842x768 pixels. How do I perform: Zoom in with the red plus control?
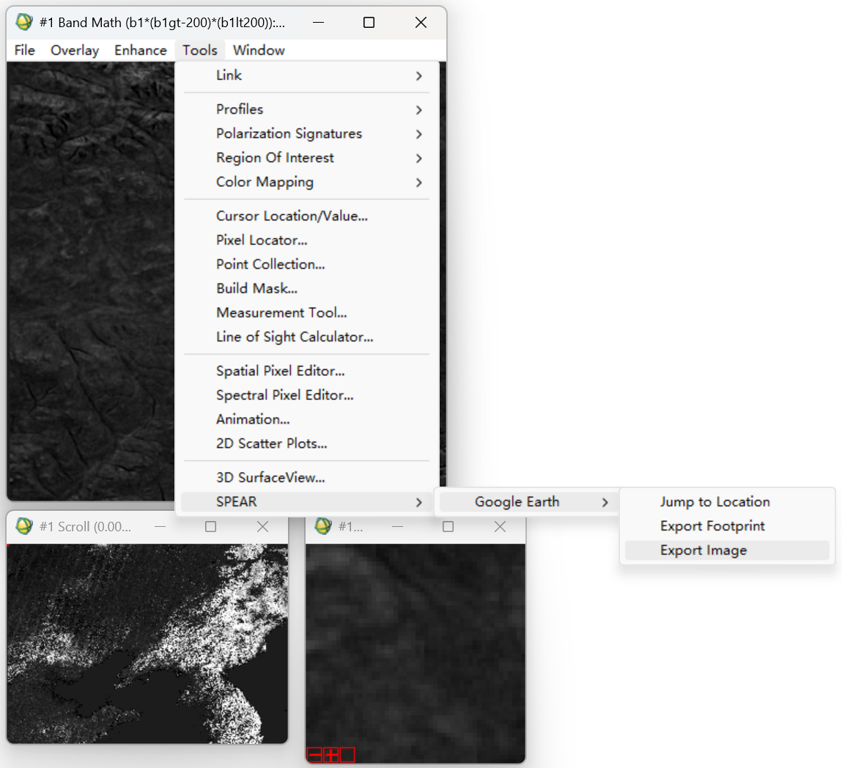(330, 753)
